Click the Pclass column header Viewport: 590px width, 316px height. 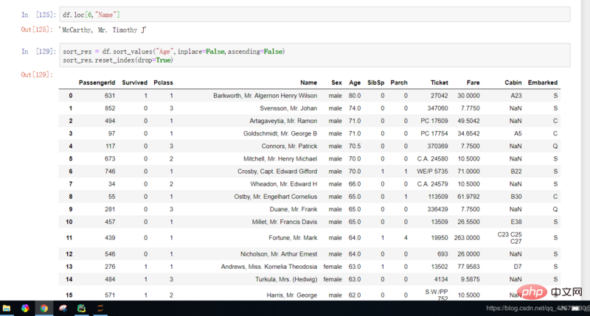coord(163,82)
